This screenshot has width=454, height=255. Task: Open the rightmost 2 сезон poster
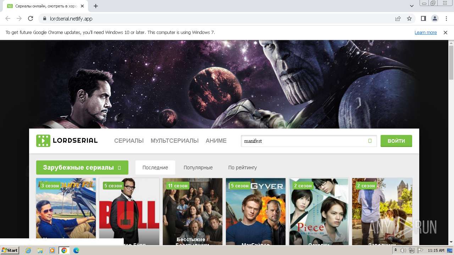pos(382,212)
